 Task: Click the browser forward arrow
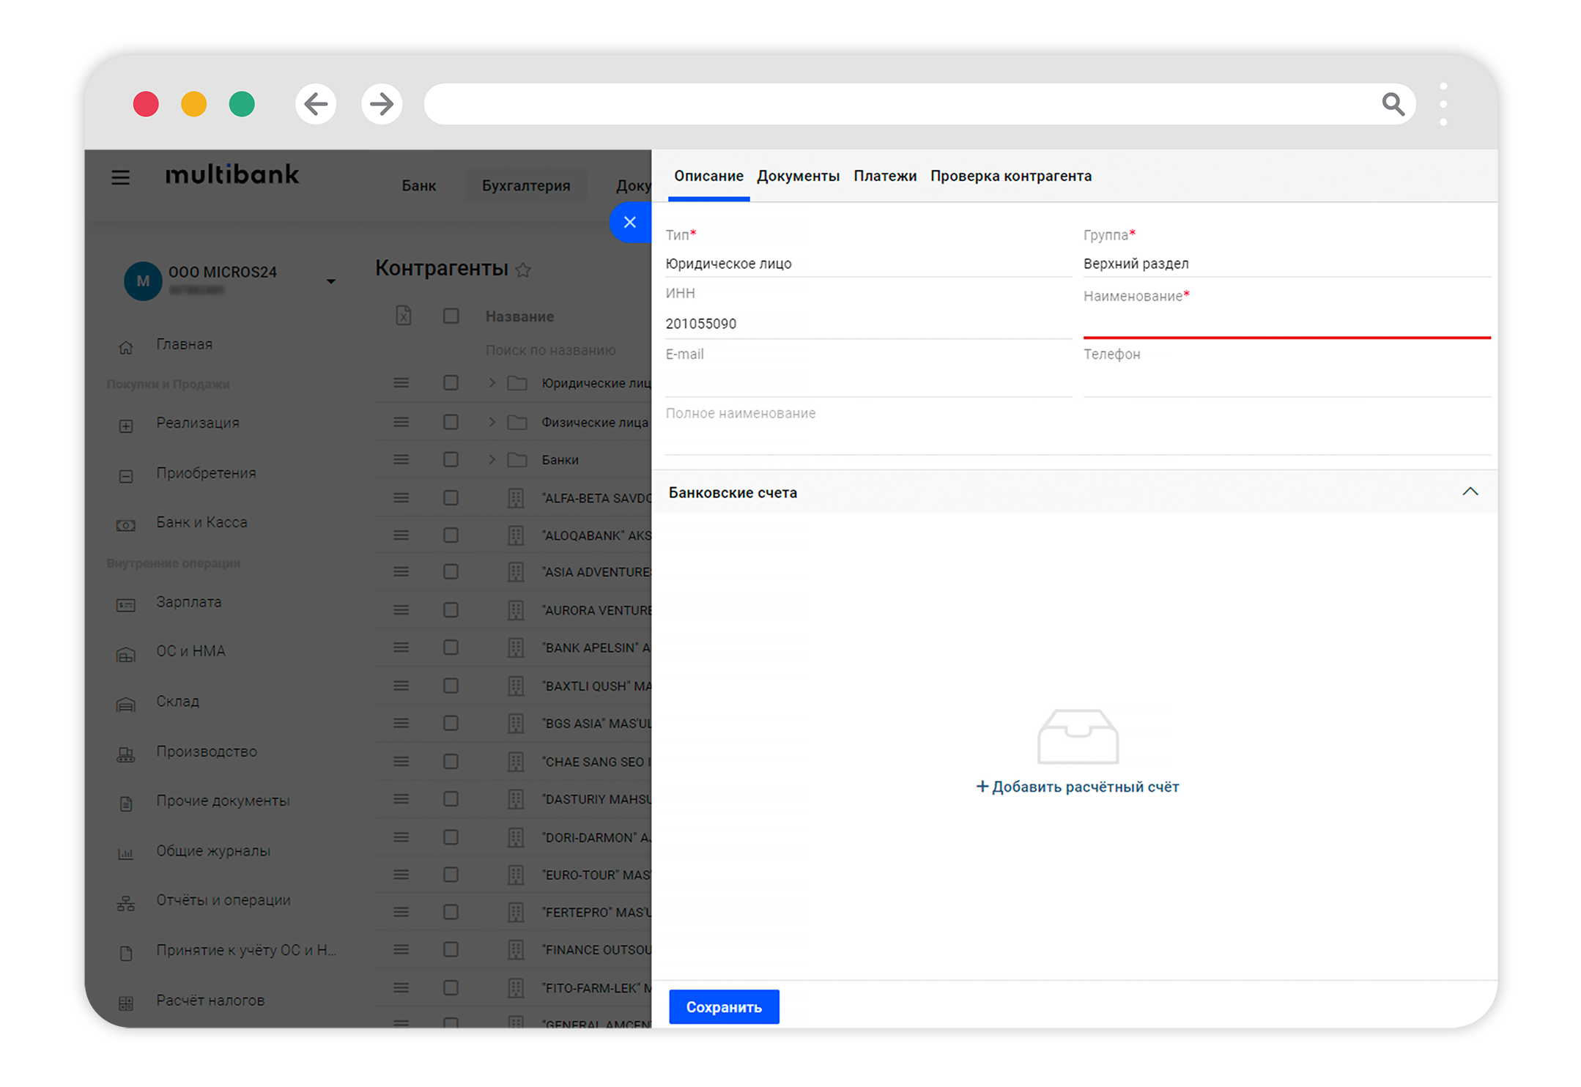click(x=382, y=104)
